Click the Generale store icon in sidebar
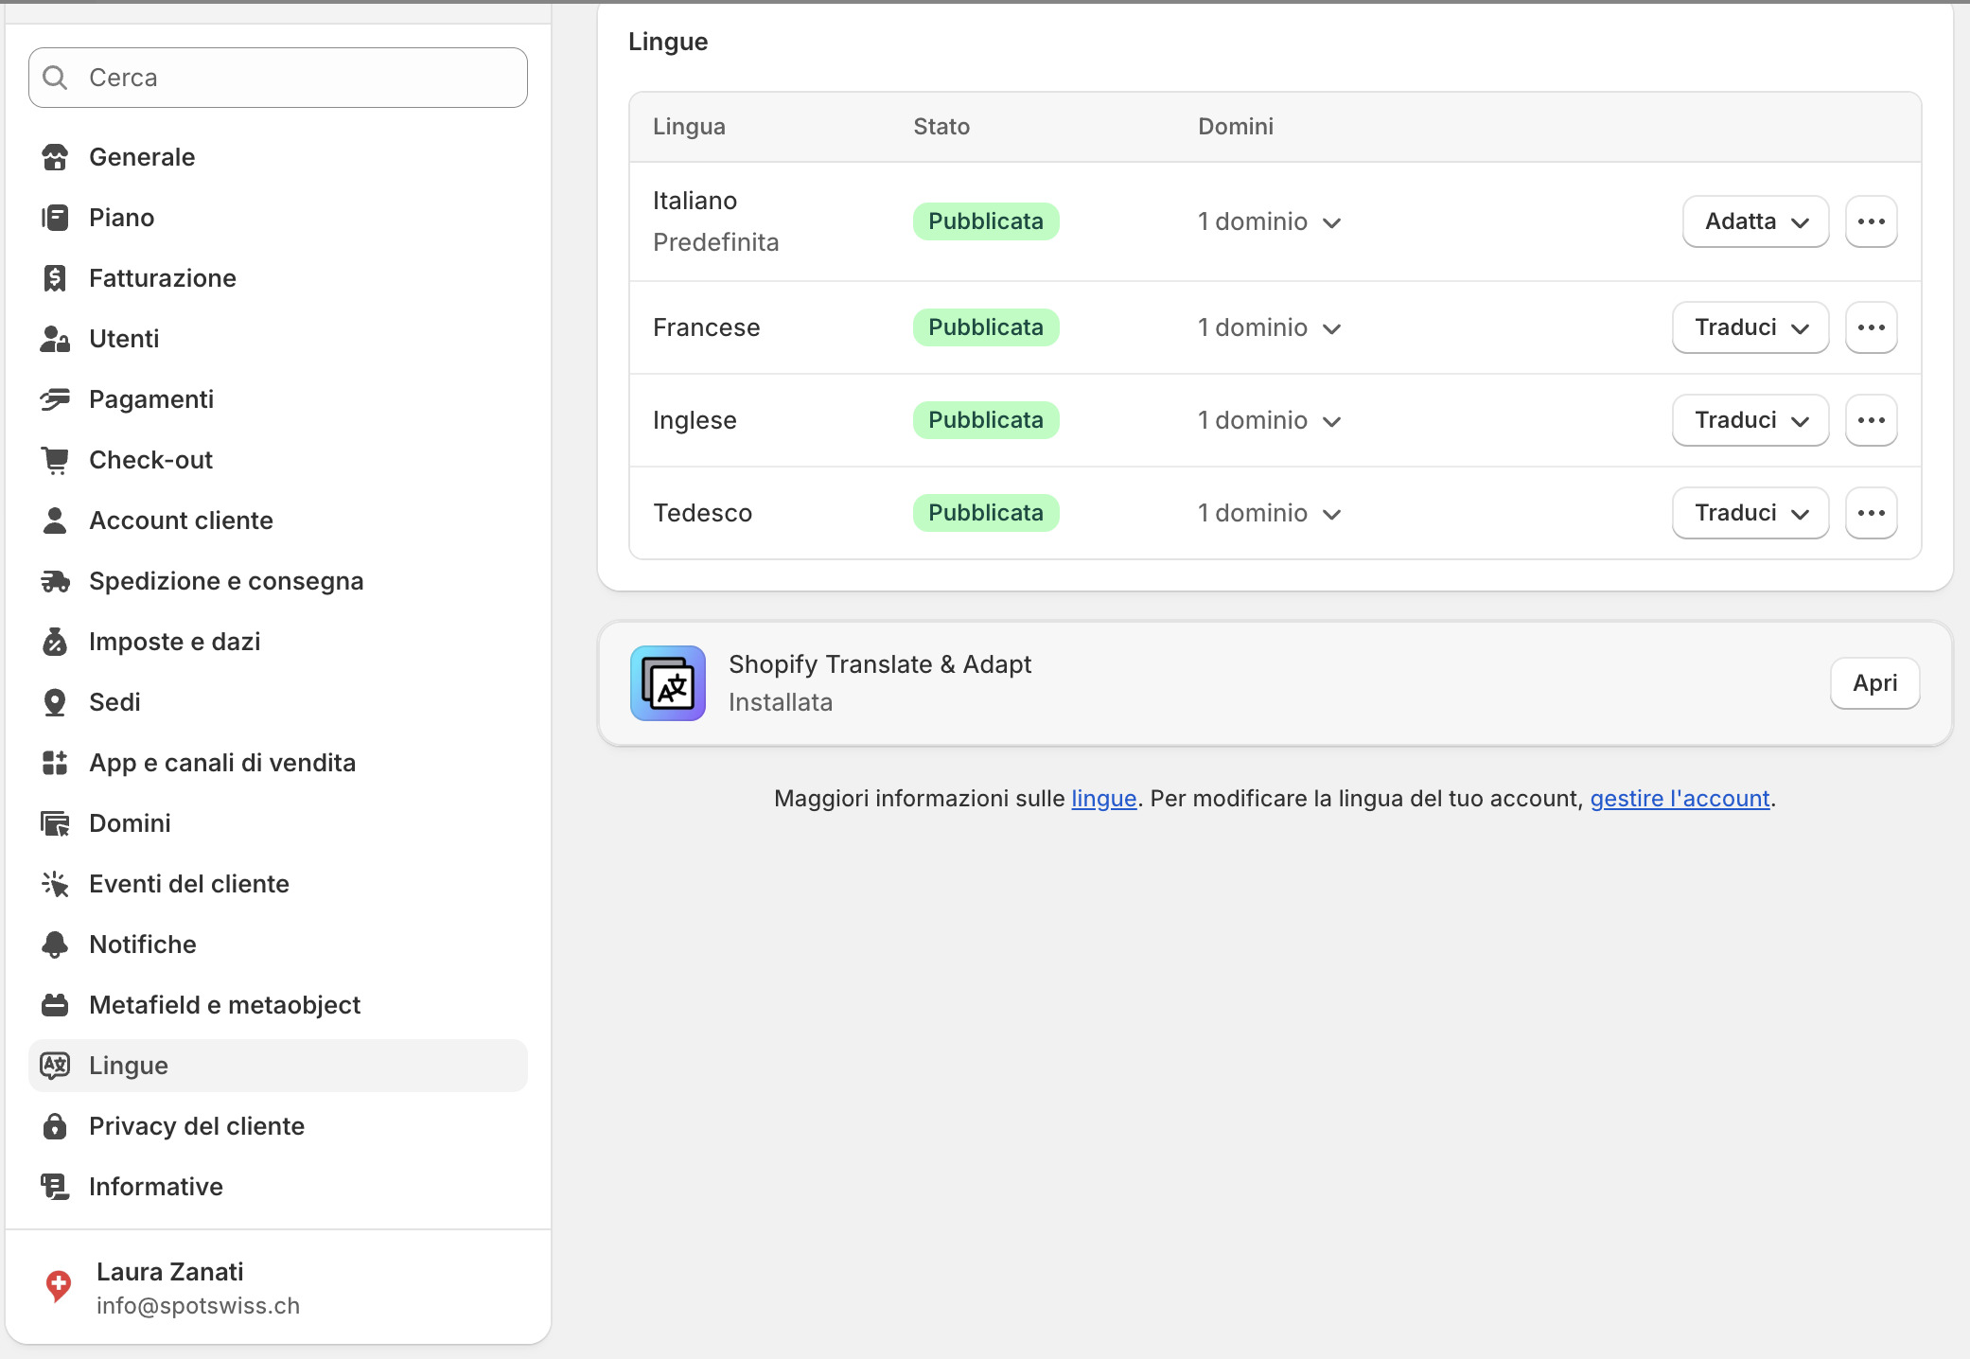This screenshot has width=1970, height=1359. click(x=55, y=157)
